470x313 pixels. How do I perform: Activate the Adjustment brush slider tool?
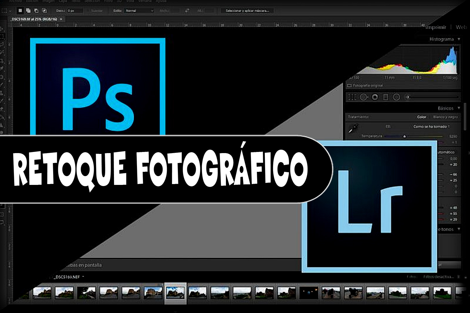432,97
